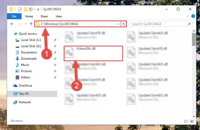Screen dimensions: 200x130
Task: Open the address bar history dropdown
Action: click(x=119, y=24)
